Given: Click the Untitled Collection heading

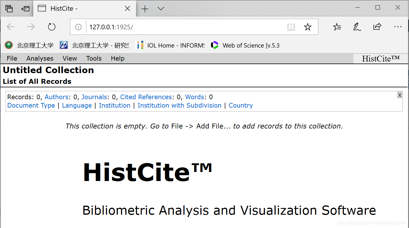Looking at the screenshot, I should (48, 70).
